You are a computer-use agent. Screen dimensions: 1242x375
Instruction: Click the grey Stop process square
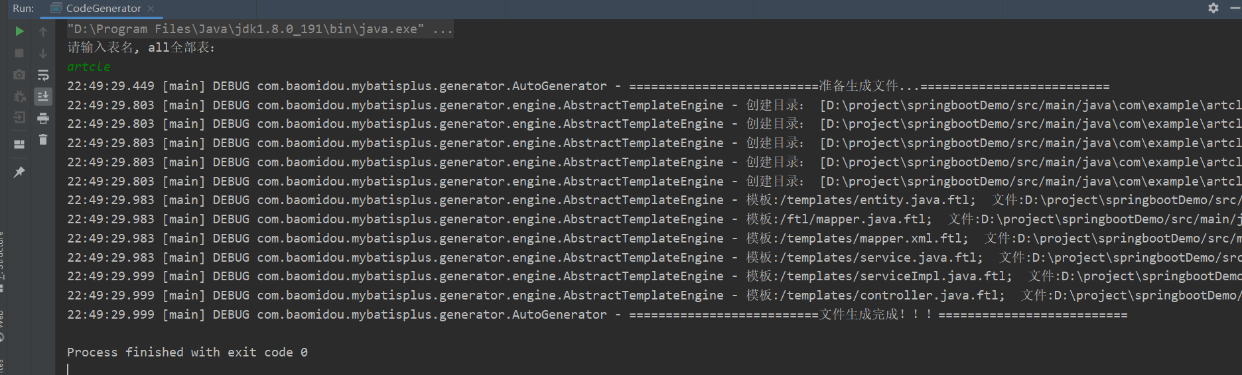[19, 53]
